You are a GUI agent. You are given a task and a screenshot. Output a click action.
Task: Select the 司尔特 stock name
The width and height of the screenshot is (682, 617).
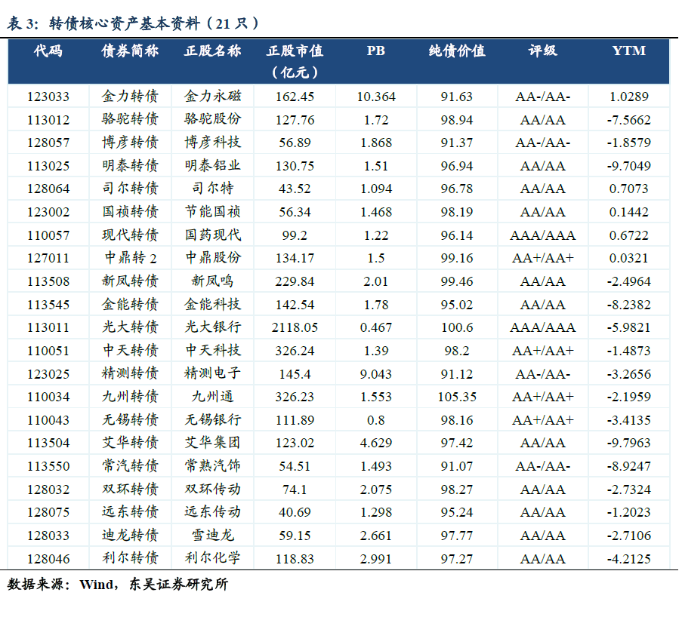tap(213, 188)
